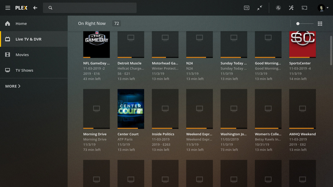Open Women's College placeholder thumbnail
333x187 pixels.
(268, 109)
